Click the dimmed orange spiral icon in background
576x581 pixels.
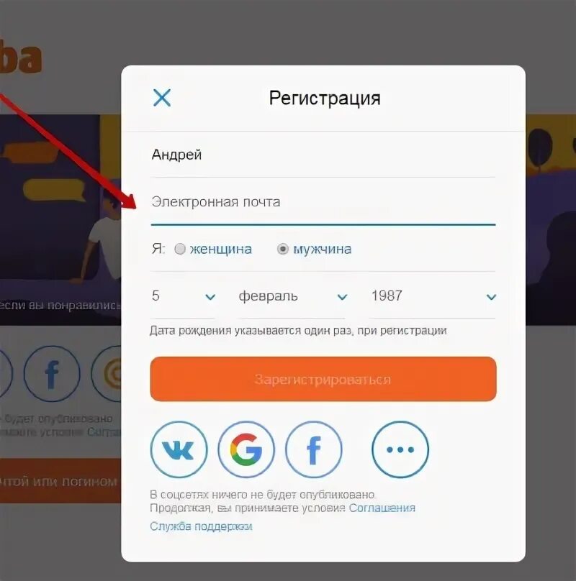point(107,373)
